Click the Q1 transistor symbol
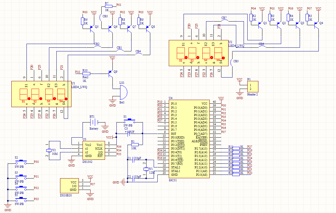This screenshot has width=336, height=213. coord(259,26)
